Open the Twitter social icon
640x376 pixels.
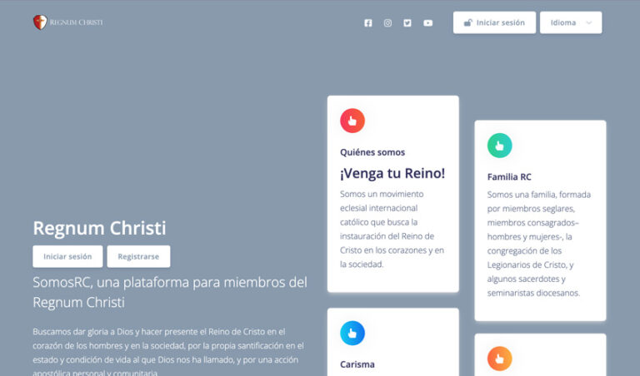click(x=407, y=23)
